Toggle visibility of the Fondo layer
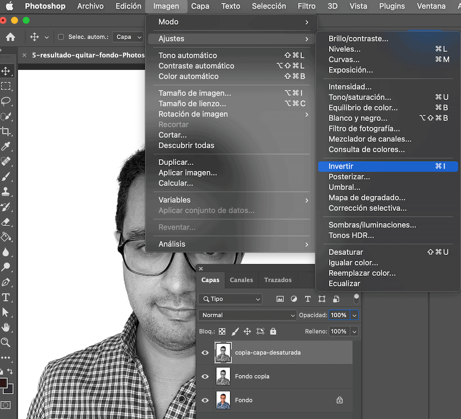 click(x=205, y=400)
